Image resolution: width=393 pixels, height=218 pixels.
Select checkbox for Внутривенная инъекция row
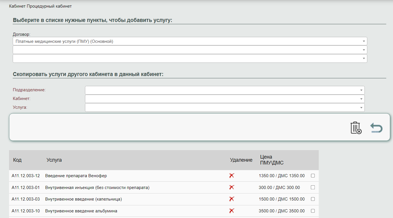tap(313, 187)
